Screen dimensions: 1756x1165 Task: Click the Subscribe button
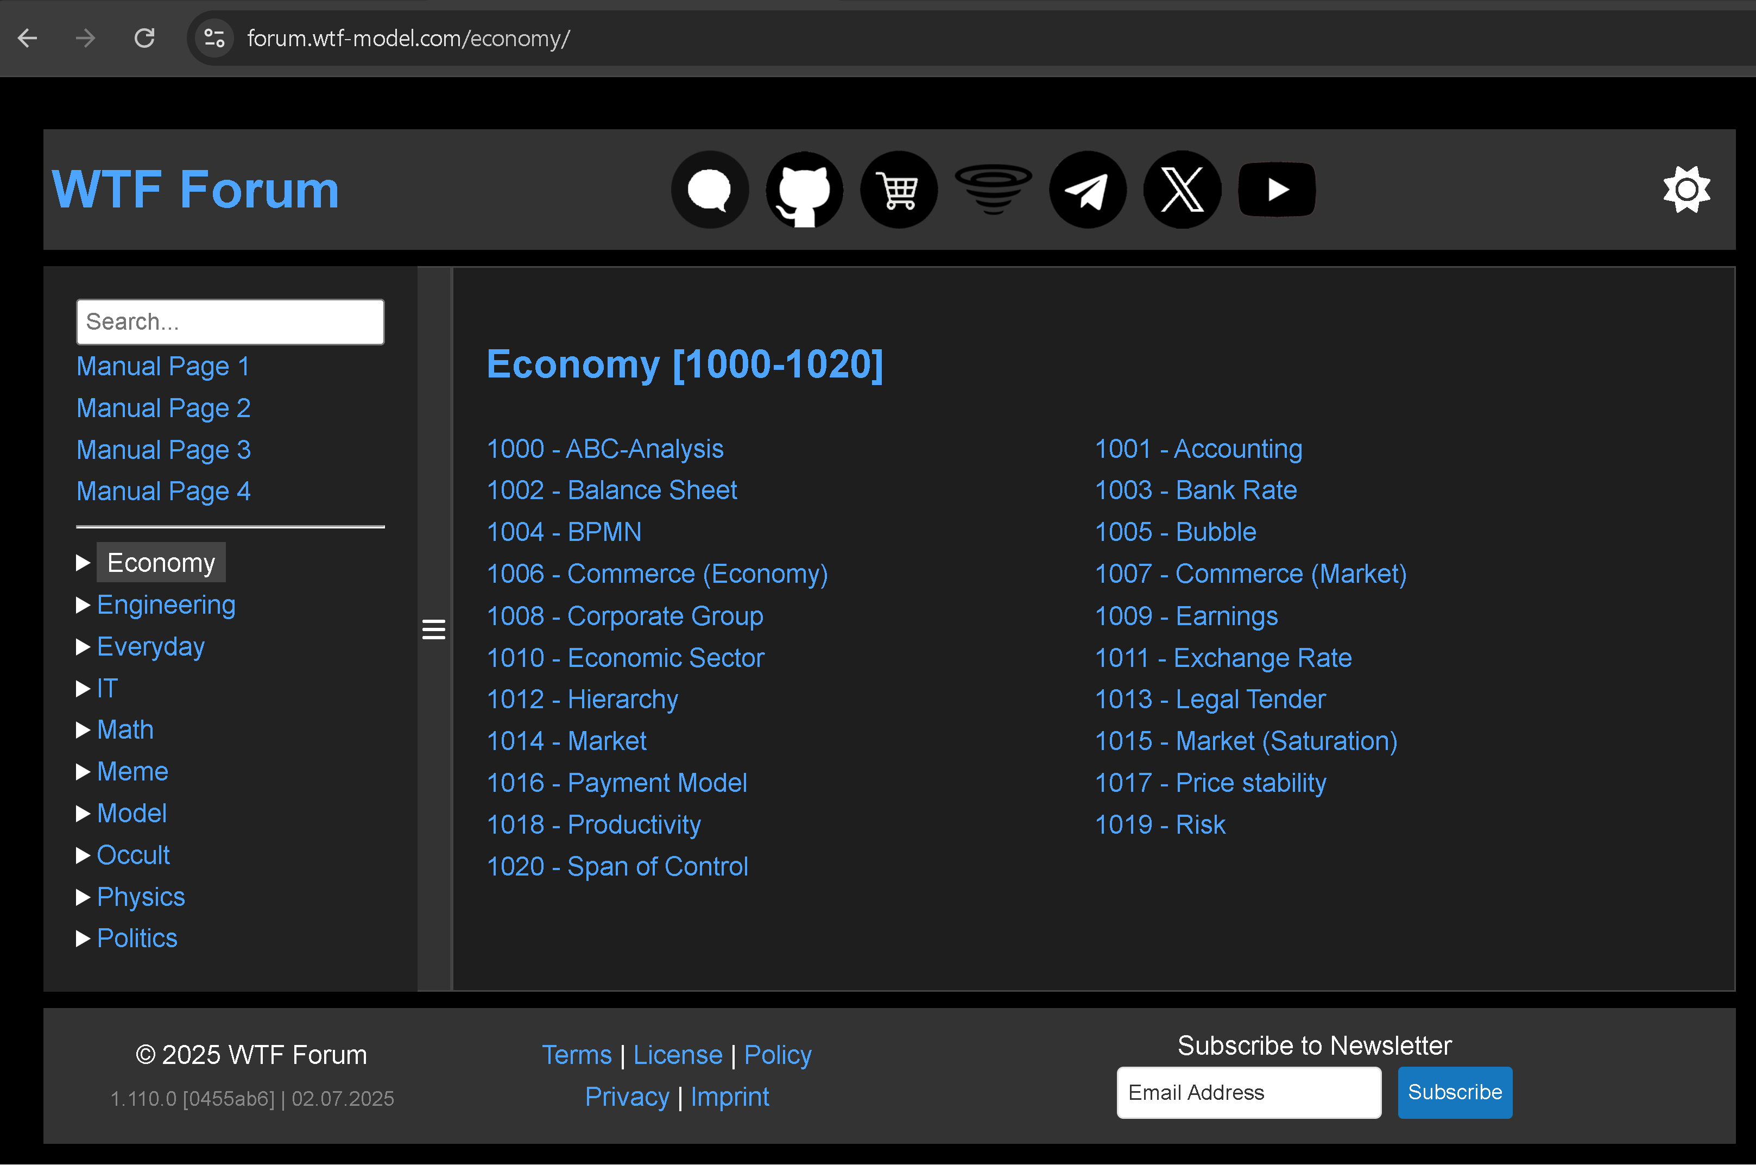(1455, 1092)
